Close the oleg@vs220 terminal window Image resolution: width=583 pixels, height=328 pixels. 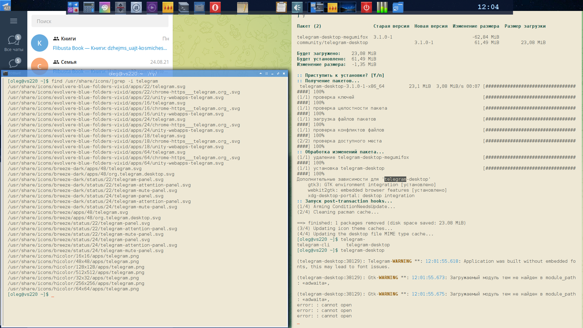point(284,73)
